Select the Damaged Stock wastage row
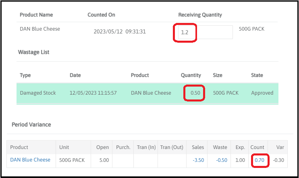This screenshot has height=178, width=299. pos(38,93)
